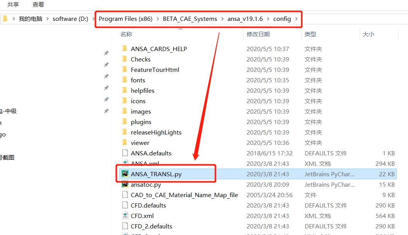Image resolution: width=408 pixels, height=235 pixels.
Task: Click software (D:) breadcrumb
Action: (x=70, y=19)
